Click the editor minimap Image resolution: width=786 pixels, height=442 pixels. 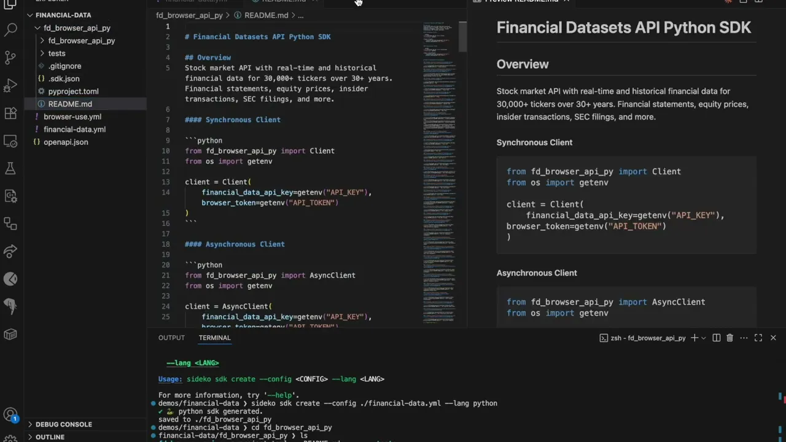pos(440,172)
